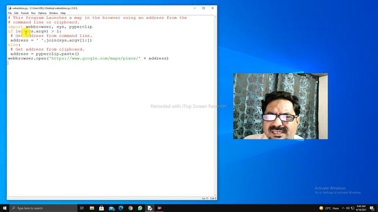The width and height of the screenshot is (378, 212).
Task: Open the Edit menu
Action: pos(16,13)
